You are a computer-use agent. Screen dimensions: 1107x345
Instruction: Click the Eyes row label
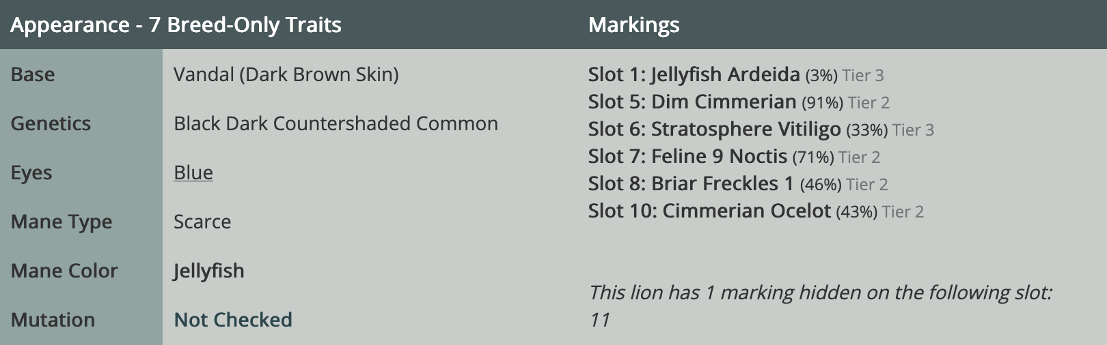pos(31,173)
